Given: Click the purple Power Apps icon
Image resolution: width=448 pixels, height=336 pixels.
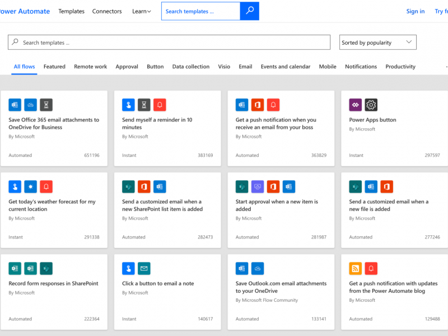Looking at the screenshot, I should (356, 105).
